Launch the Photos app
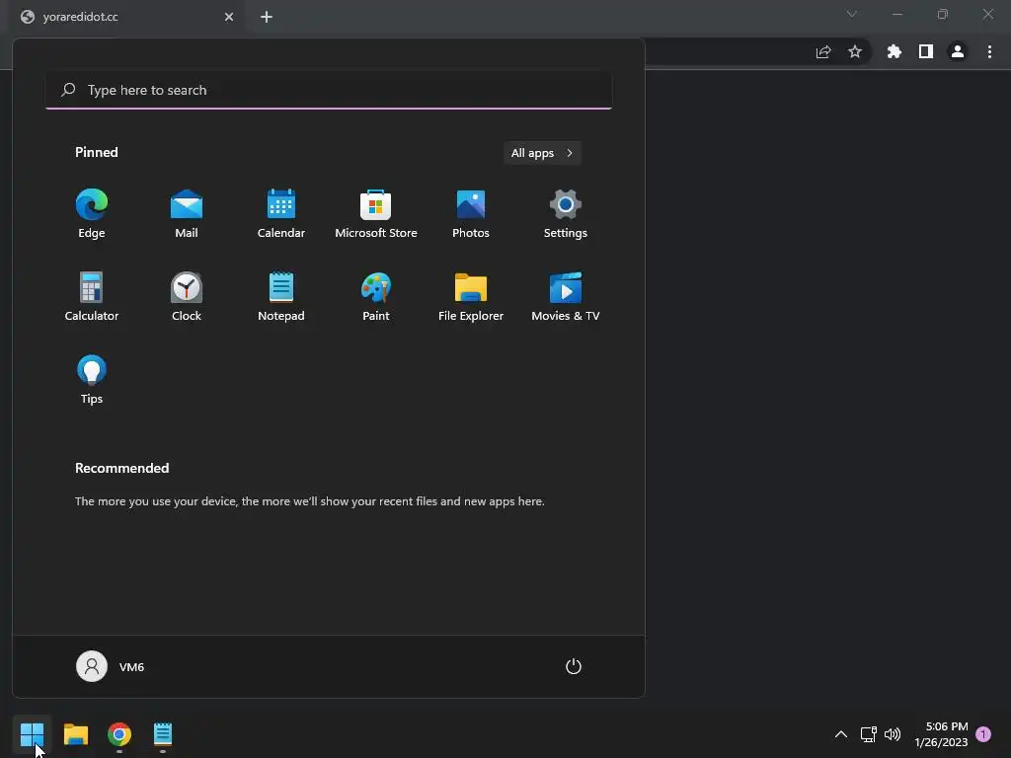1011x758 pixels. 471,214
